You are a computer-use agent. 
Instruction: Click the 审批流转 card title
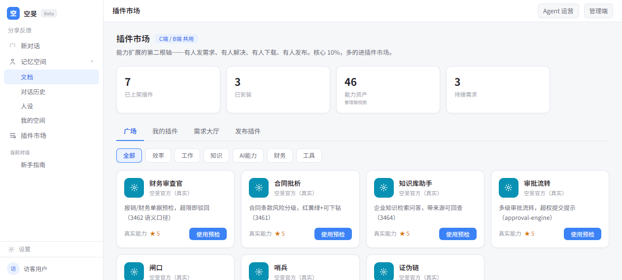537,184
